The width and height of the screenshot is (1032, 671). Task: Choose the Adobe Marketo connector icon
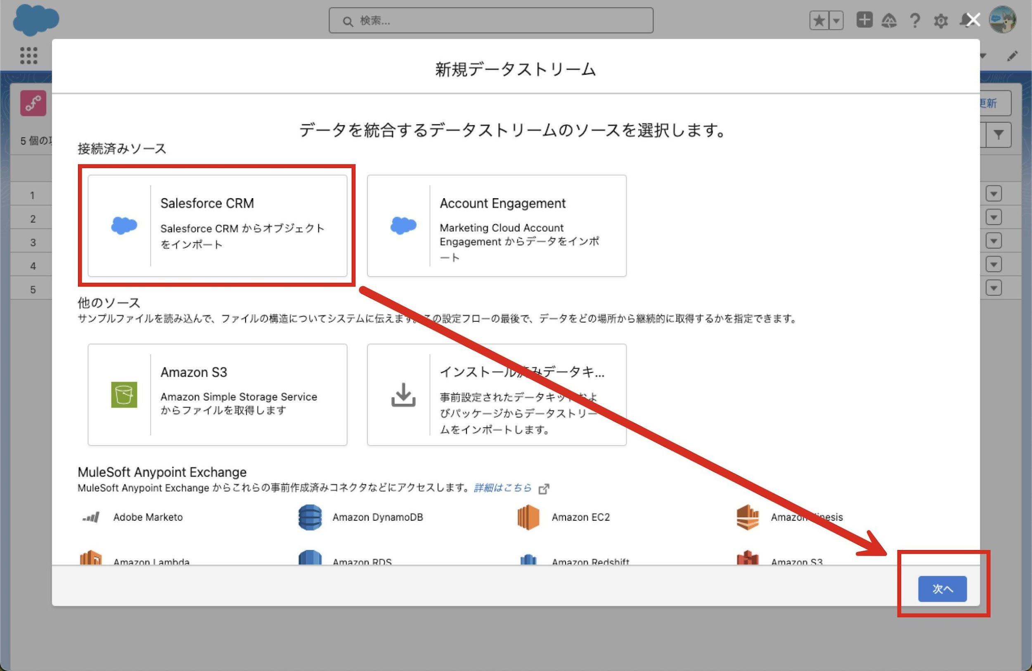tap(91, 517)
